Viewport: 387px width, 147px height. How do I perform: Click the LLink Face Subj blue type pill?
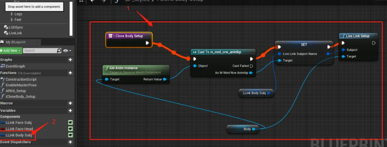tap(3, 123)
